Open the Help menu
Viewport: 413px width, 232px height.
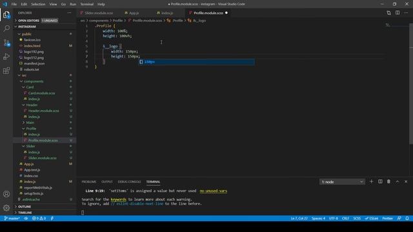(101, 5)
